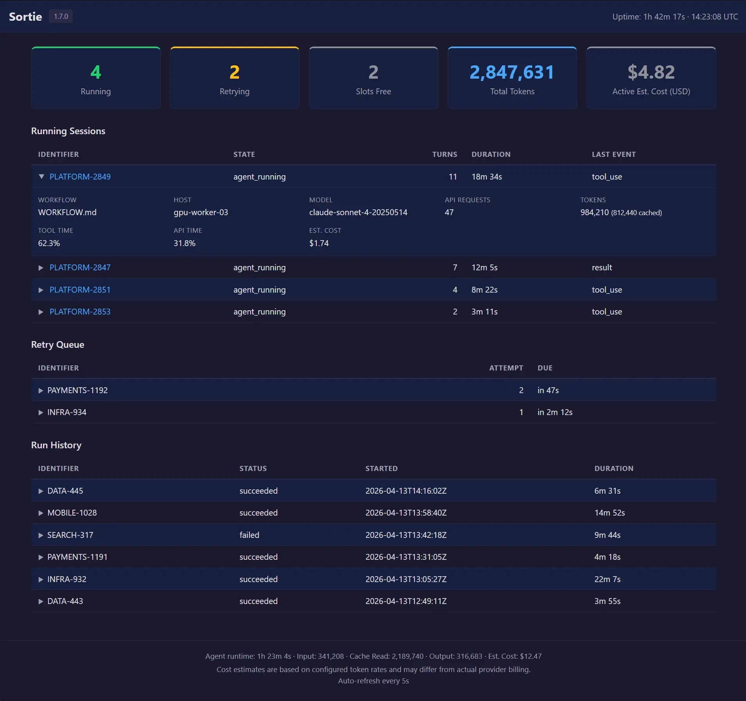Expand the INFRA-934 retry entry
This screenshot has width=746, height=701.
(41, 413)
